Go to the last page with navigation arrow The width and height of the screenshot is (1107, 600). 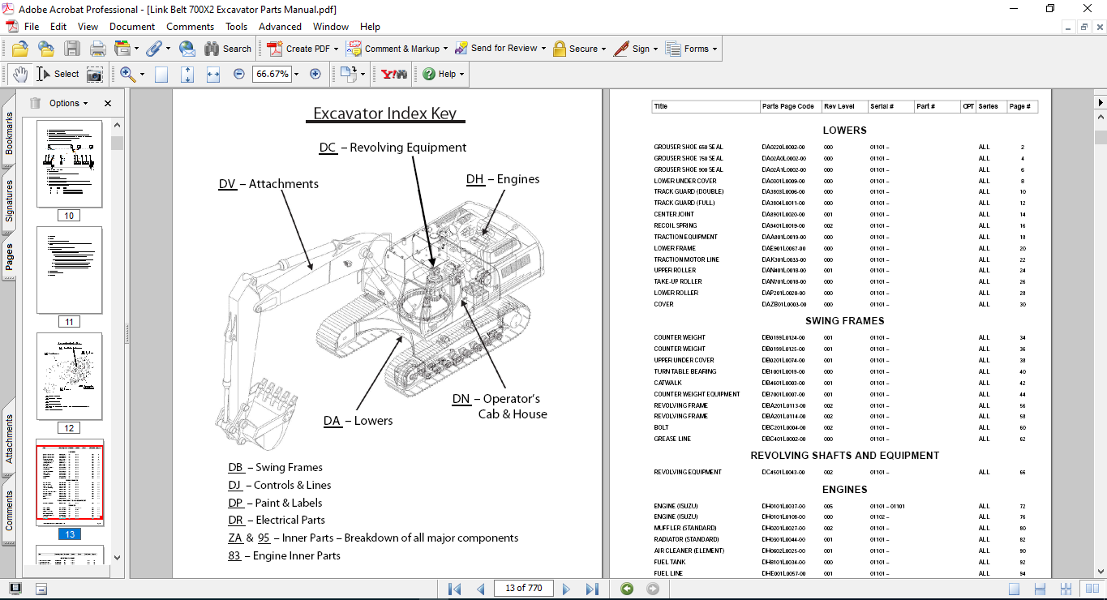pos(592,589)
